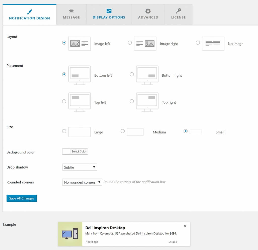Click the Image left layout icon
Viewport: 258px width, 250px height.
pos(79,44)
